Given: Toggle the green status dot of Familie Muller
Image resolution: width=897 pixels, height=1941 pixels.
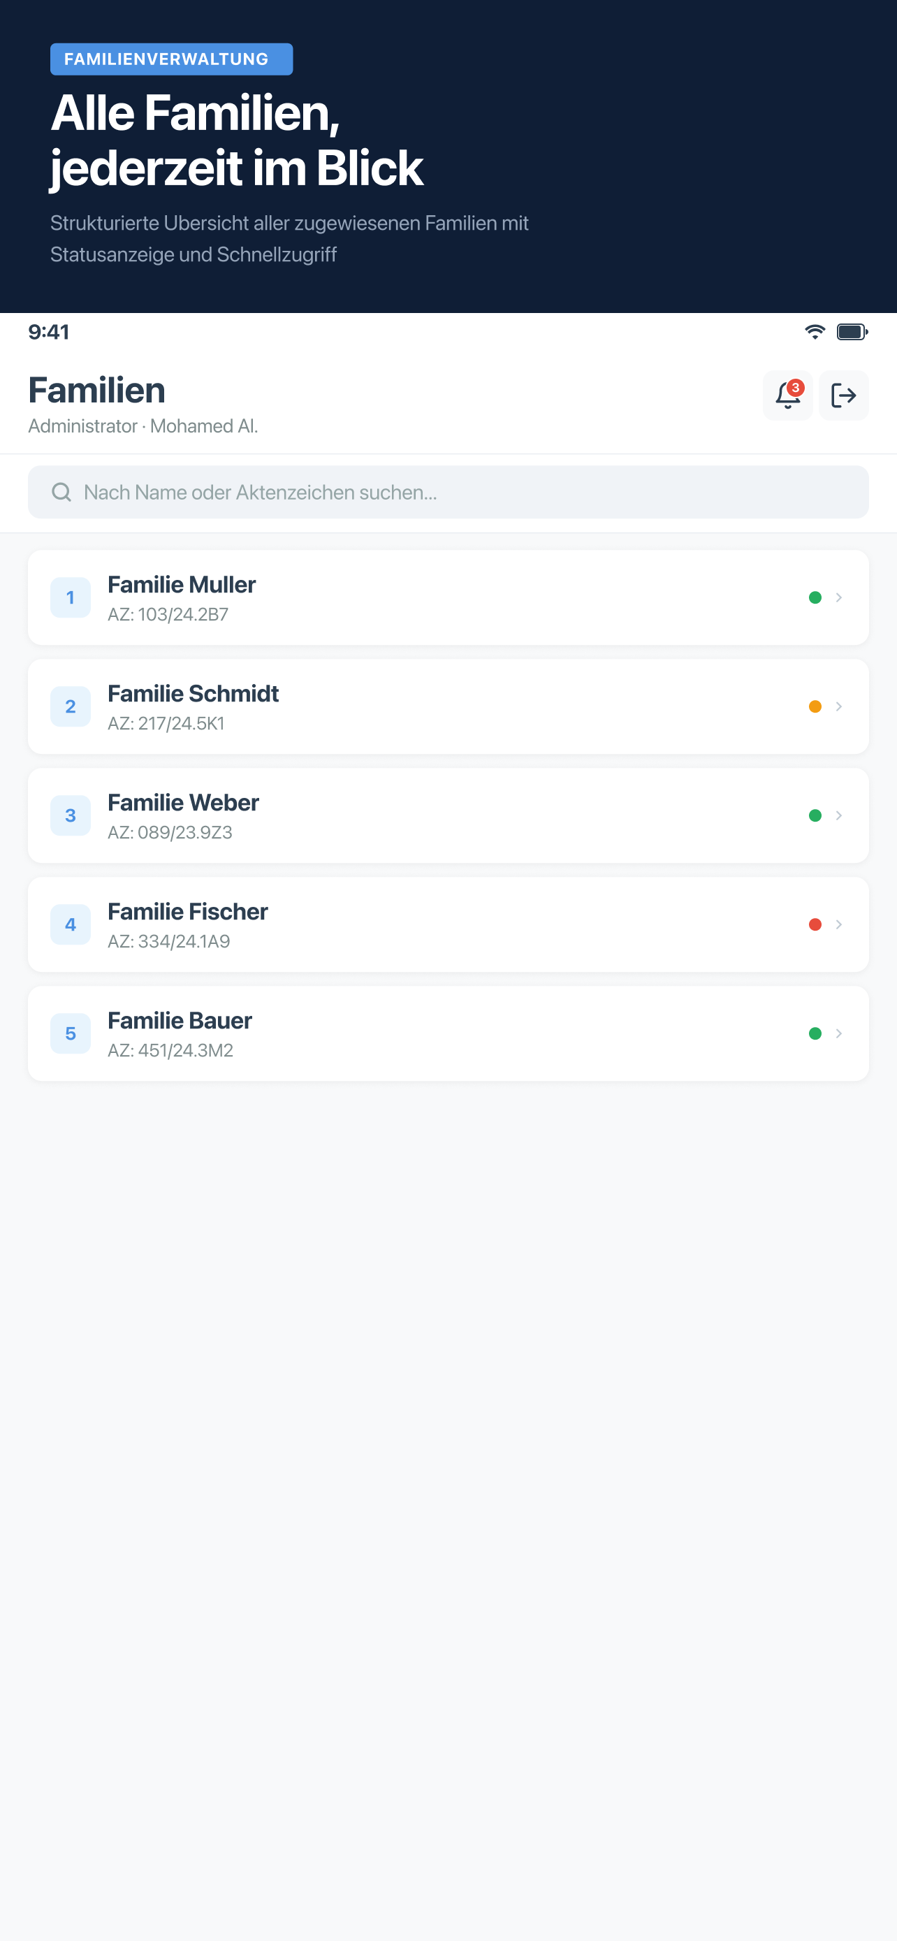Looking at the screenshot, I should pyautogui.click(x=816, y=597).
